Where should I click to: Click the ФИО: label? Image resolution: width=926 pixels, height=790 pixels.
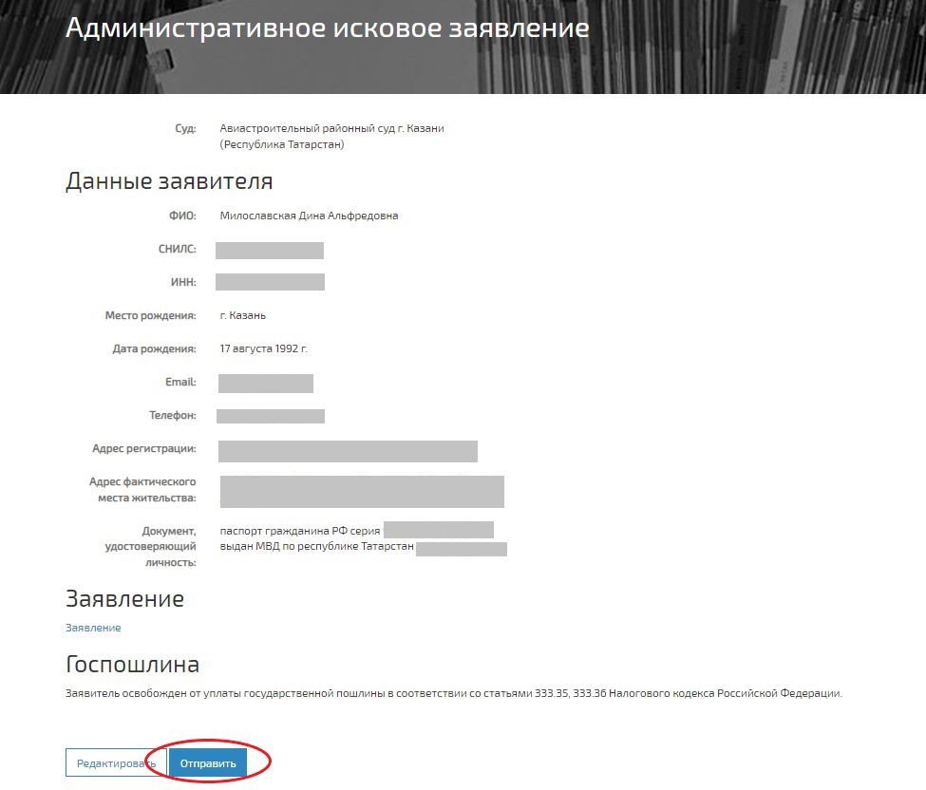pyautogui.click(x=182, y=216)
